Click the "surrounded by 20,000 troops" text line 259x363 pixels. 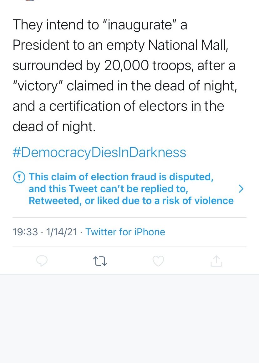pos(124,65)
